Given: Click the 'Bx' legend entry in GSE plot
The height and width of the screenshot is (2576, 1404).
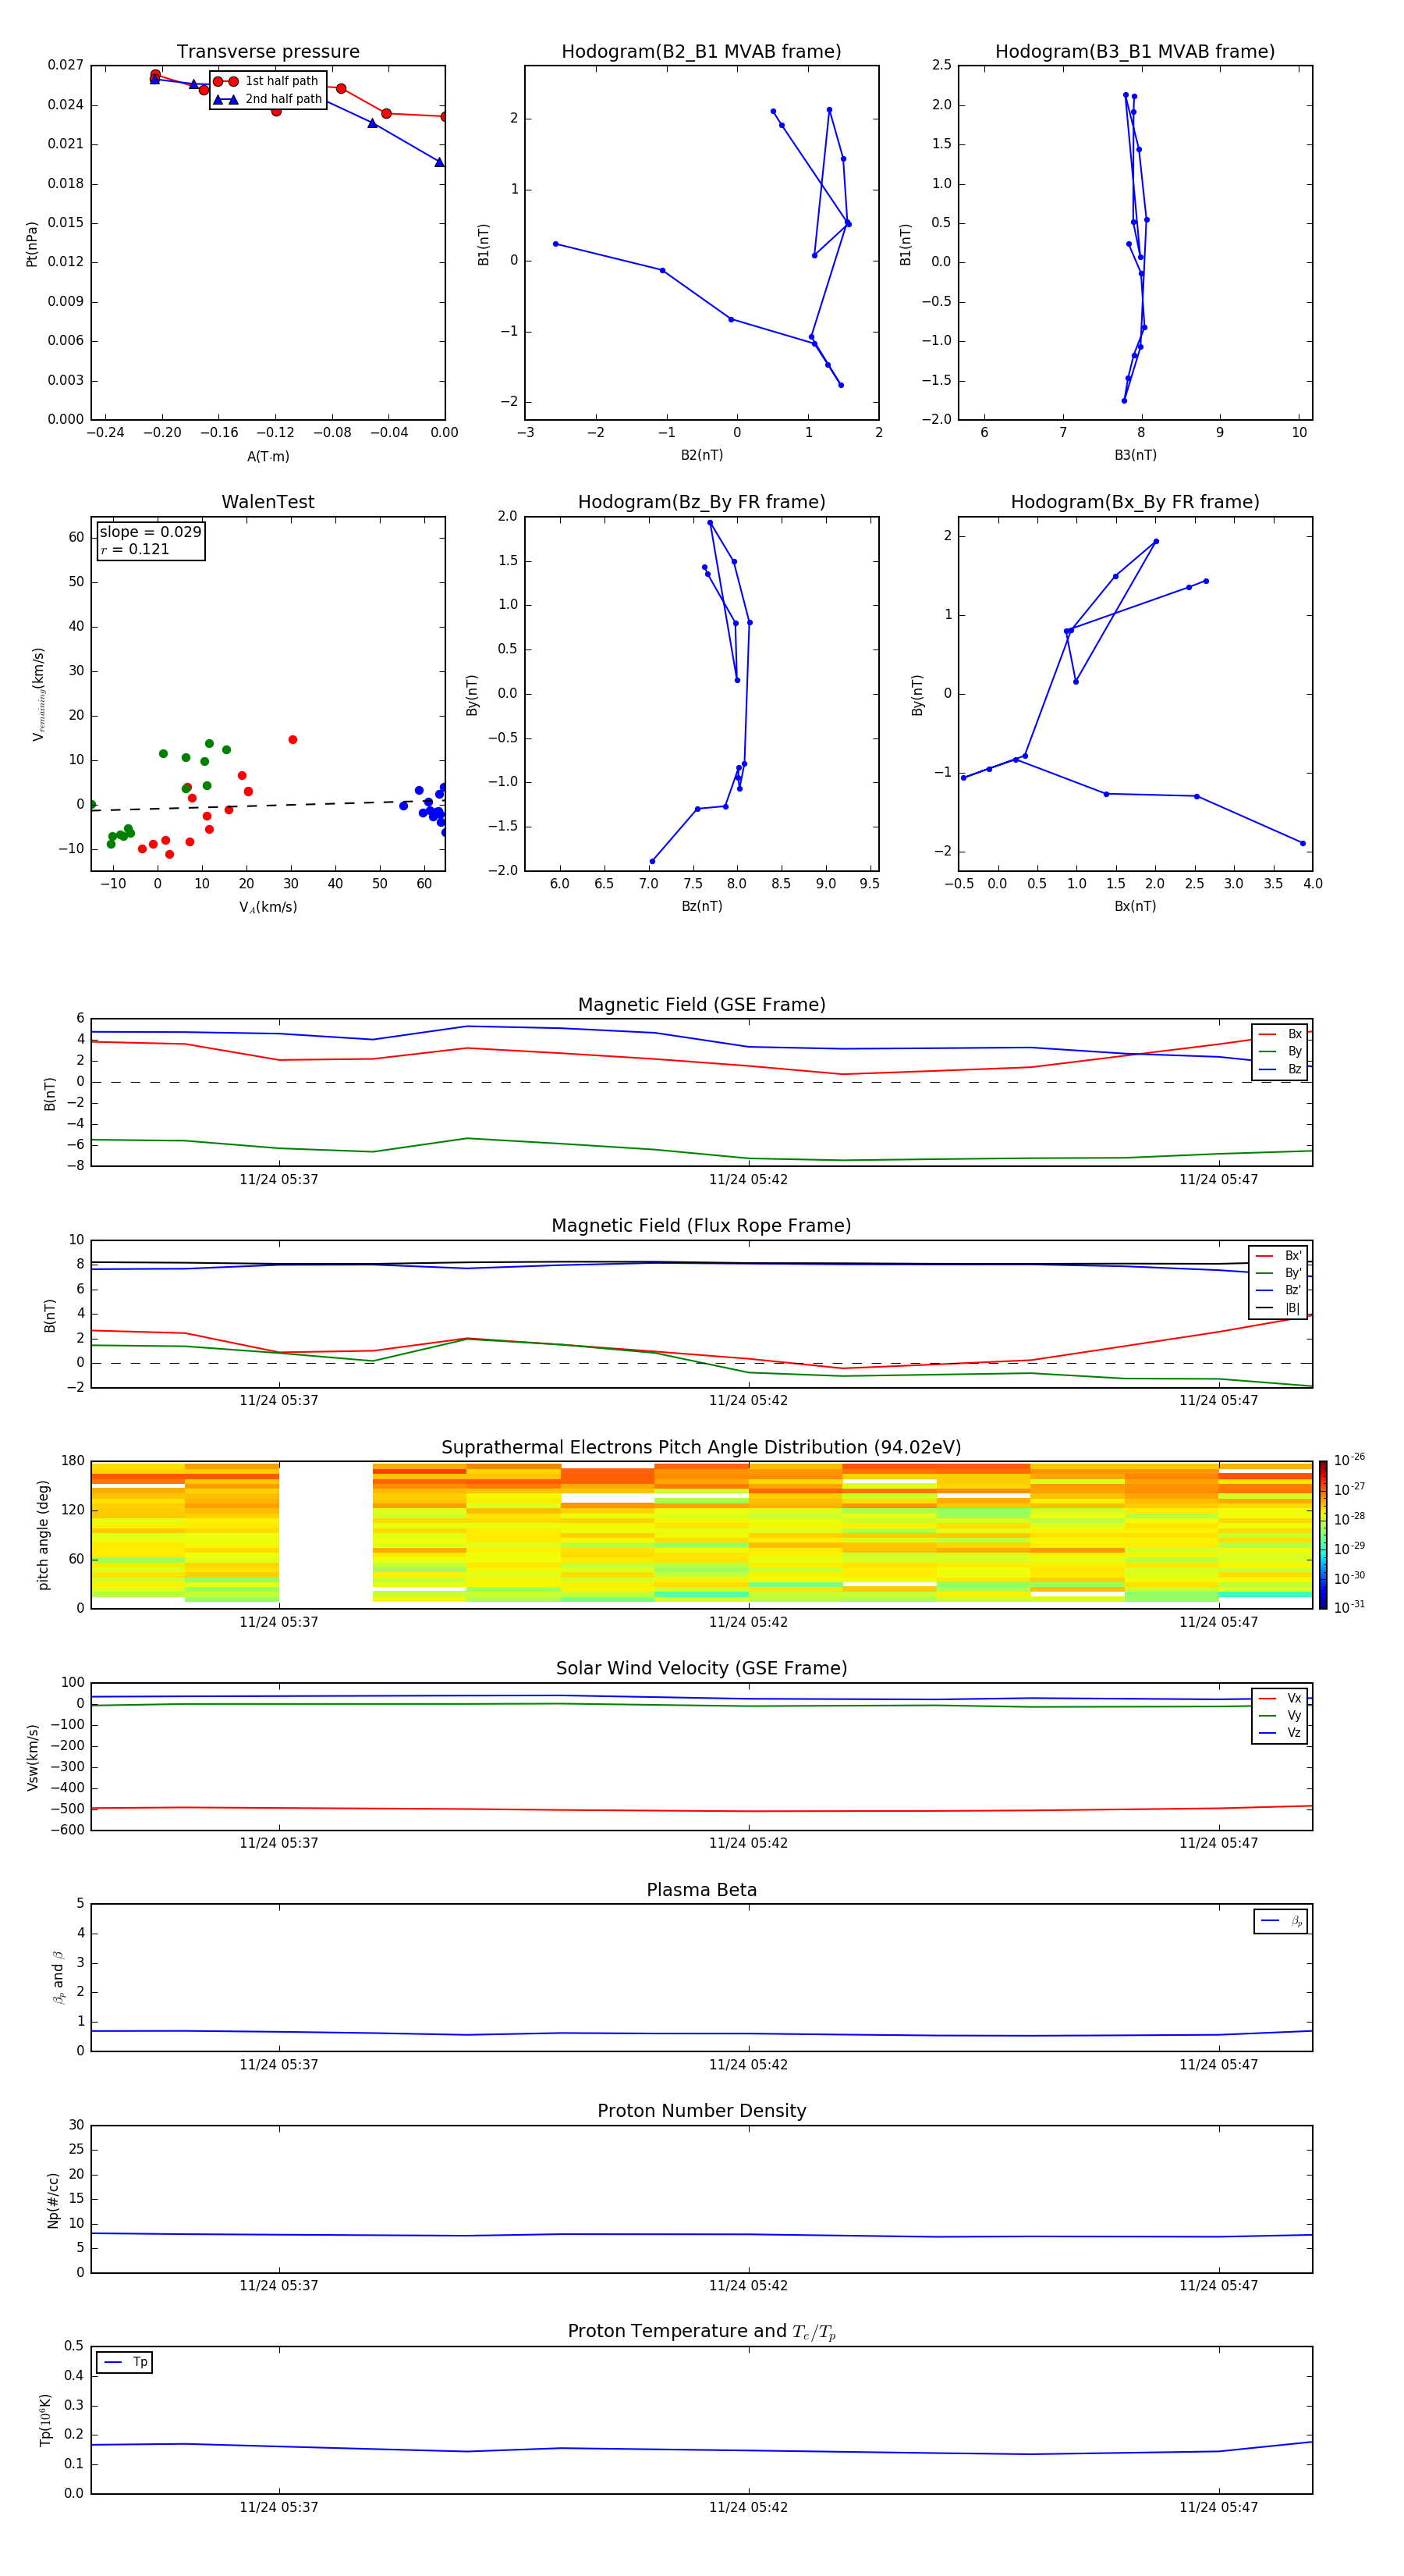Looking at the screenshot, I should (1280, 1034).
